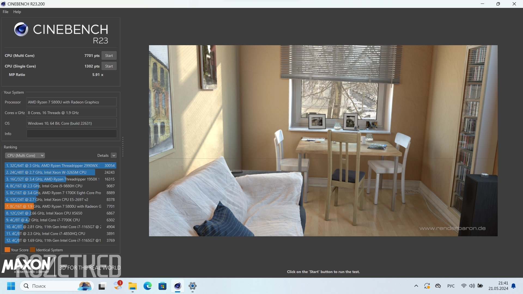Open Task View on the taskbar
Image resolution: width=523 pixels, height=294 pixels.
tap(102, 286)
